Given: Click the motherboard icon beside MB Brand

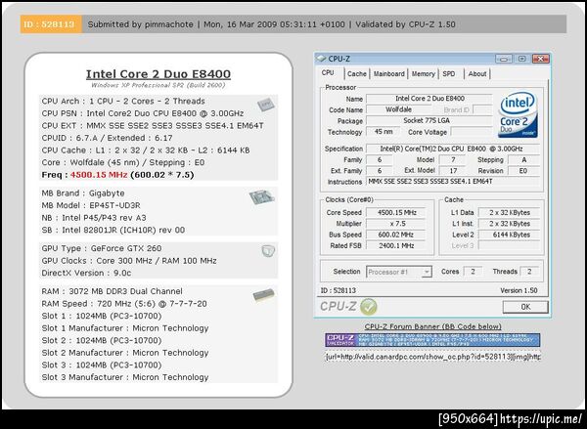Looking at the screenshot, I should click(262, 196).
